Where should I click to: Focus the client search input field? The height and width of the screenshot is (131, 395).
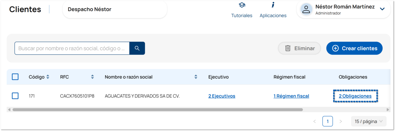pos(72,48)
